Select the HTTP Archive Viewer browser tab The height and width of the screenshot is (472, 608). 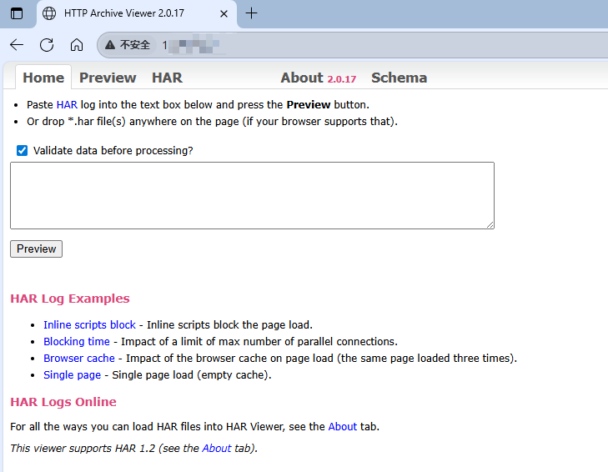point(136,13)
